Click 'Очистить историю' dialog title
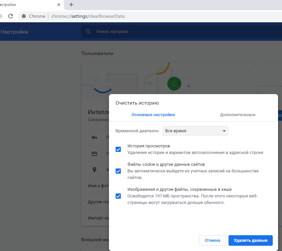Image resolution: width=282 pixels, height=251 pixels. [x=137, y=103]
